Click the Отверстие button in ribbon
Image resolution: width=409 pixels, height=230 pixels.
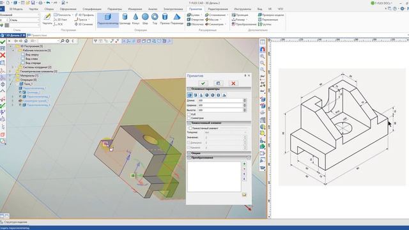tap(195, 20)
